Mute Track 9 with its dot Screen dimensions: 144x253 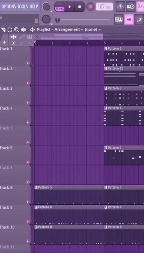point(28,222)
